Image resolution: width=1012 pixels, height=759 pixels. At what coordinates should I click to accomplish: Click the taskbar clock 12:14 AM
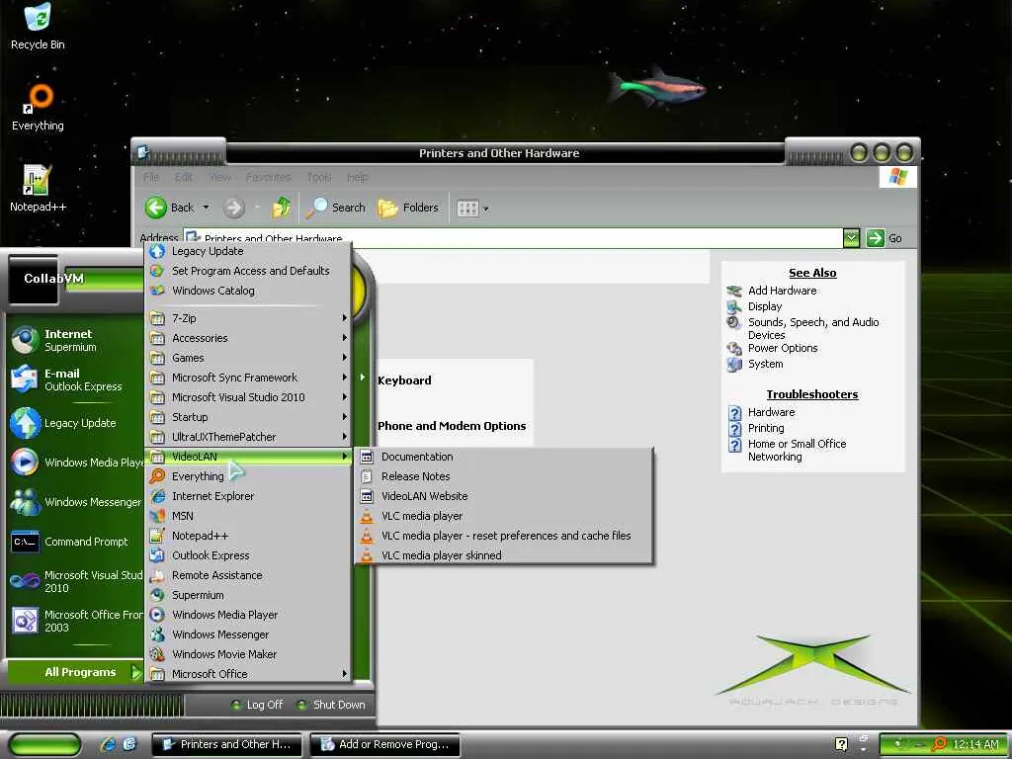[x=975, y=744]
